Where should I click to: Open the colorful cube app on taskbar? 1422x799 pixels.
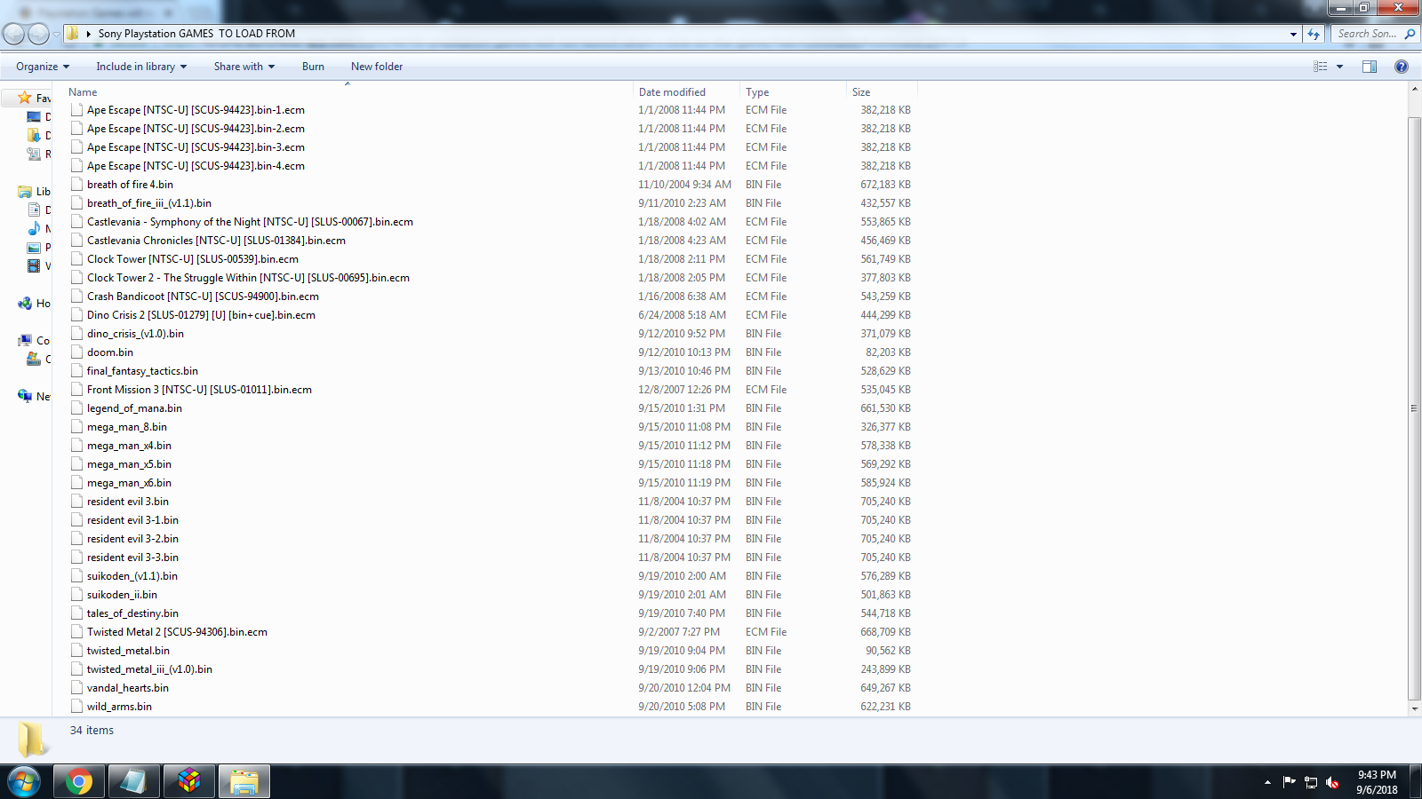188,782
